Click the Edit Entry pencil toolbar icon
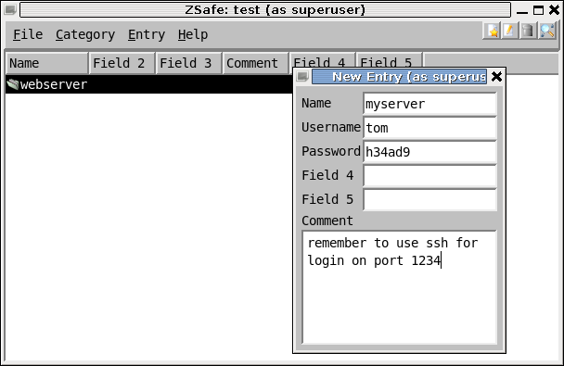Image resolution: width=564 pixels, height=366 pixels. pos(509,31)
